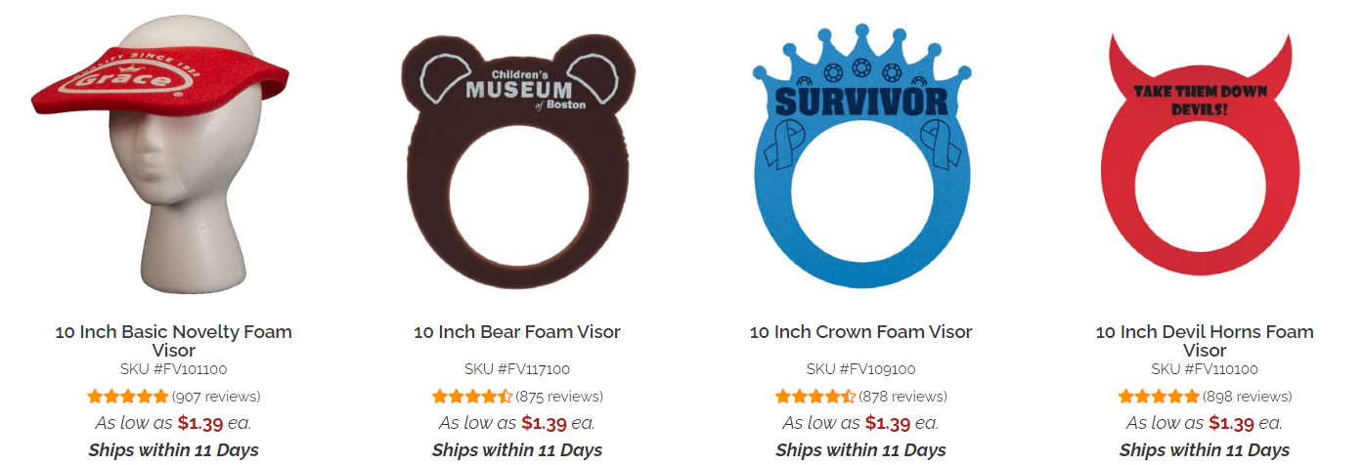Image resolution: width=1364 pixels, height=465 pixels.
Task: Click SKU #FV101100 text
Action: (x=173, y=369)
